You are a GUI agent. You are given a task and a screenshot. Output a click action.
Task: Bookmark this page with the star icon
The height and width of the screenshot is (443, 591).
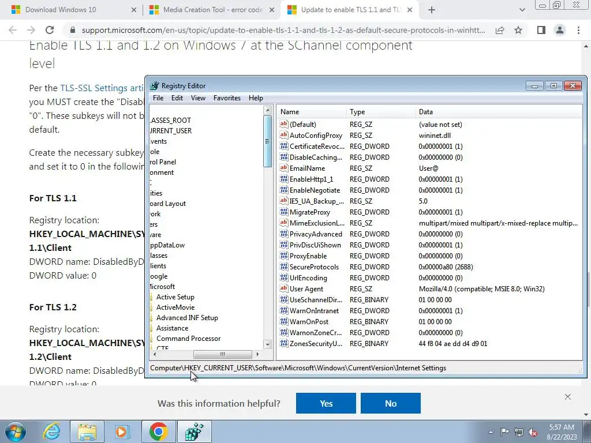(x=518, y=30)
